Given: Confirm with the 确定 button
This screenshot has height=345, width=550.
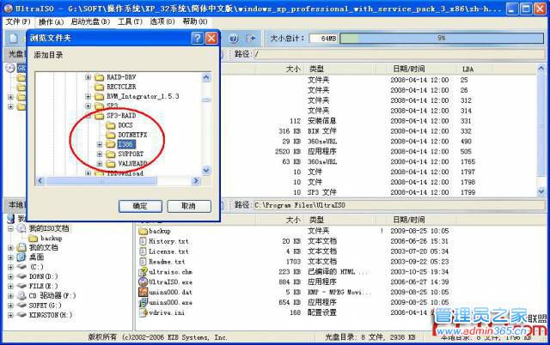Looking at the screenshot, I should click(x=140, y=206).
